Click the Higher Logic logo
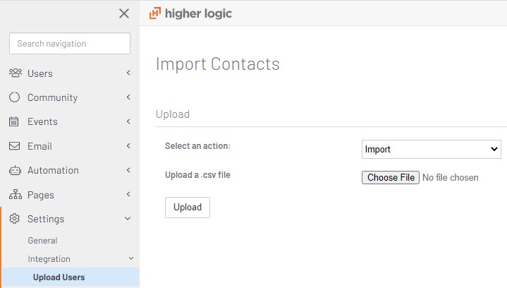 (190, 13)
